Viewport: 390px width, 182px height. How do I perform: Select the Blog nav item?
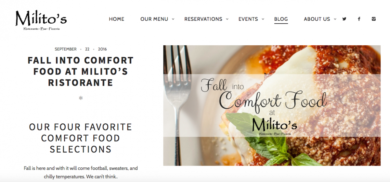coord(281,19)
